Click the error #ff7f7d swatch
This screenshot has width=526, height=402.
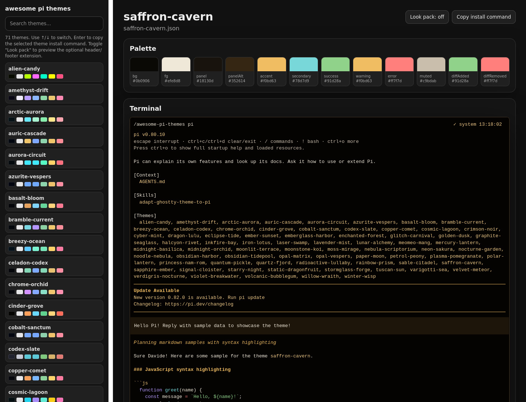[x=399, y=72]
